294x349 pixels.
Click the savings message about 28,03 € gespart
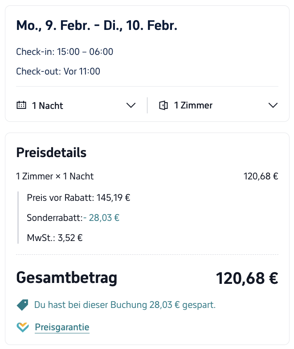tap(125, 305)
